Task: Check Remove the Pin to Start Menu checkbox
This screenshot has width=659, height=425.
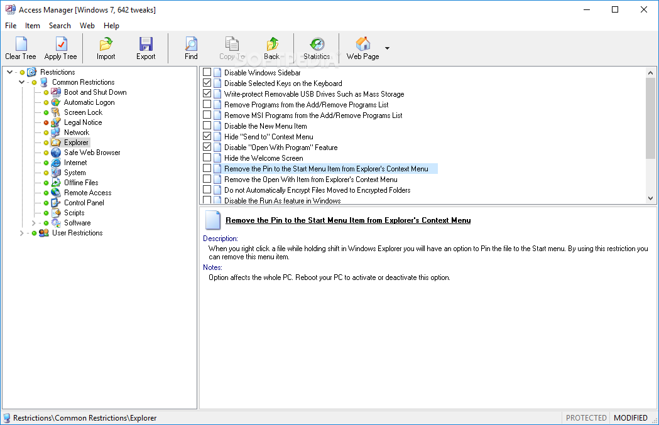Action: click(207, 168)
